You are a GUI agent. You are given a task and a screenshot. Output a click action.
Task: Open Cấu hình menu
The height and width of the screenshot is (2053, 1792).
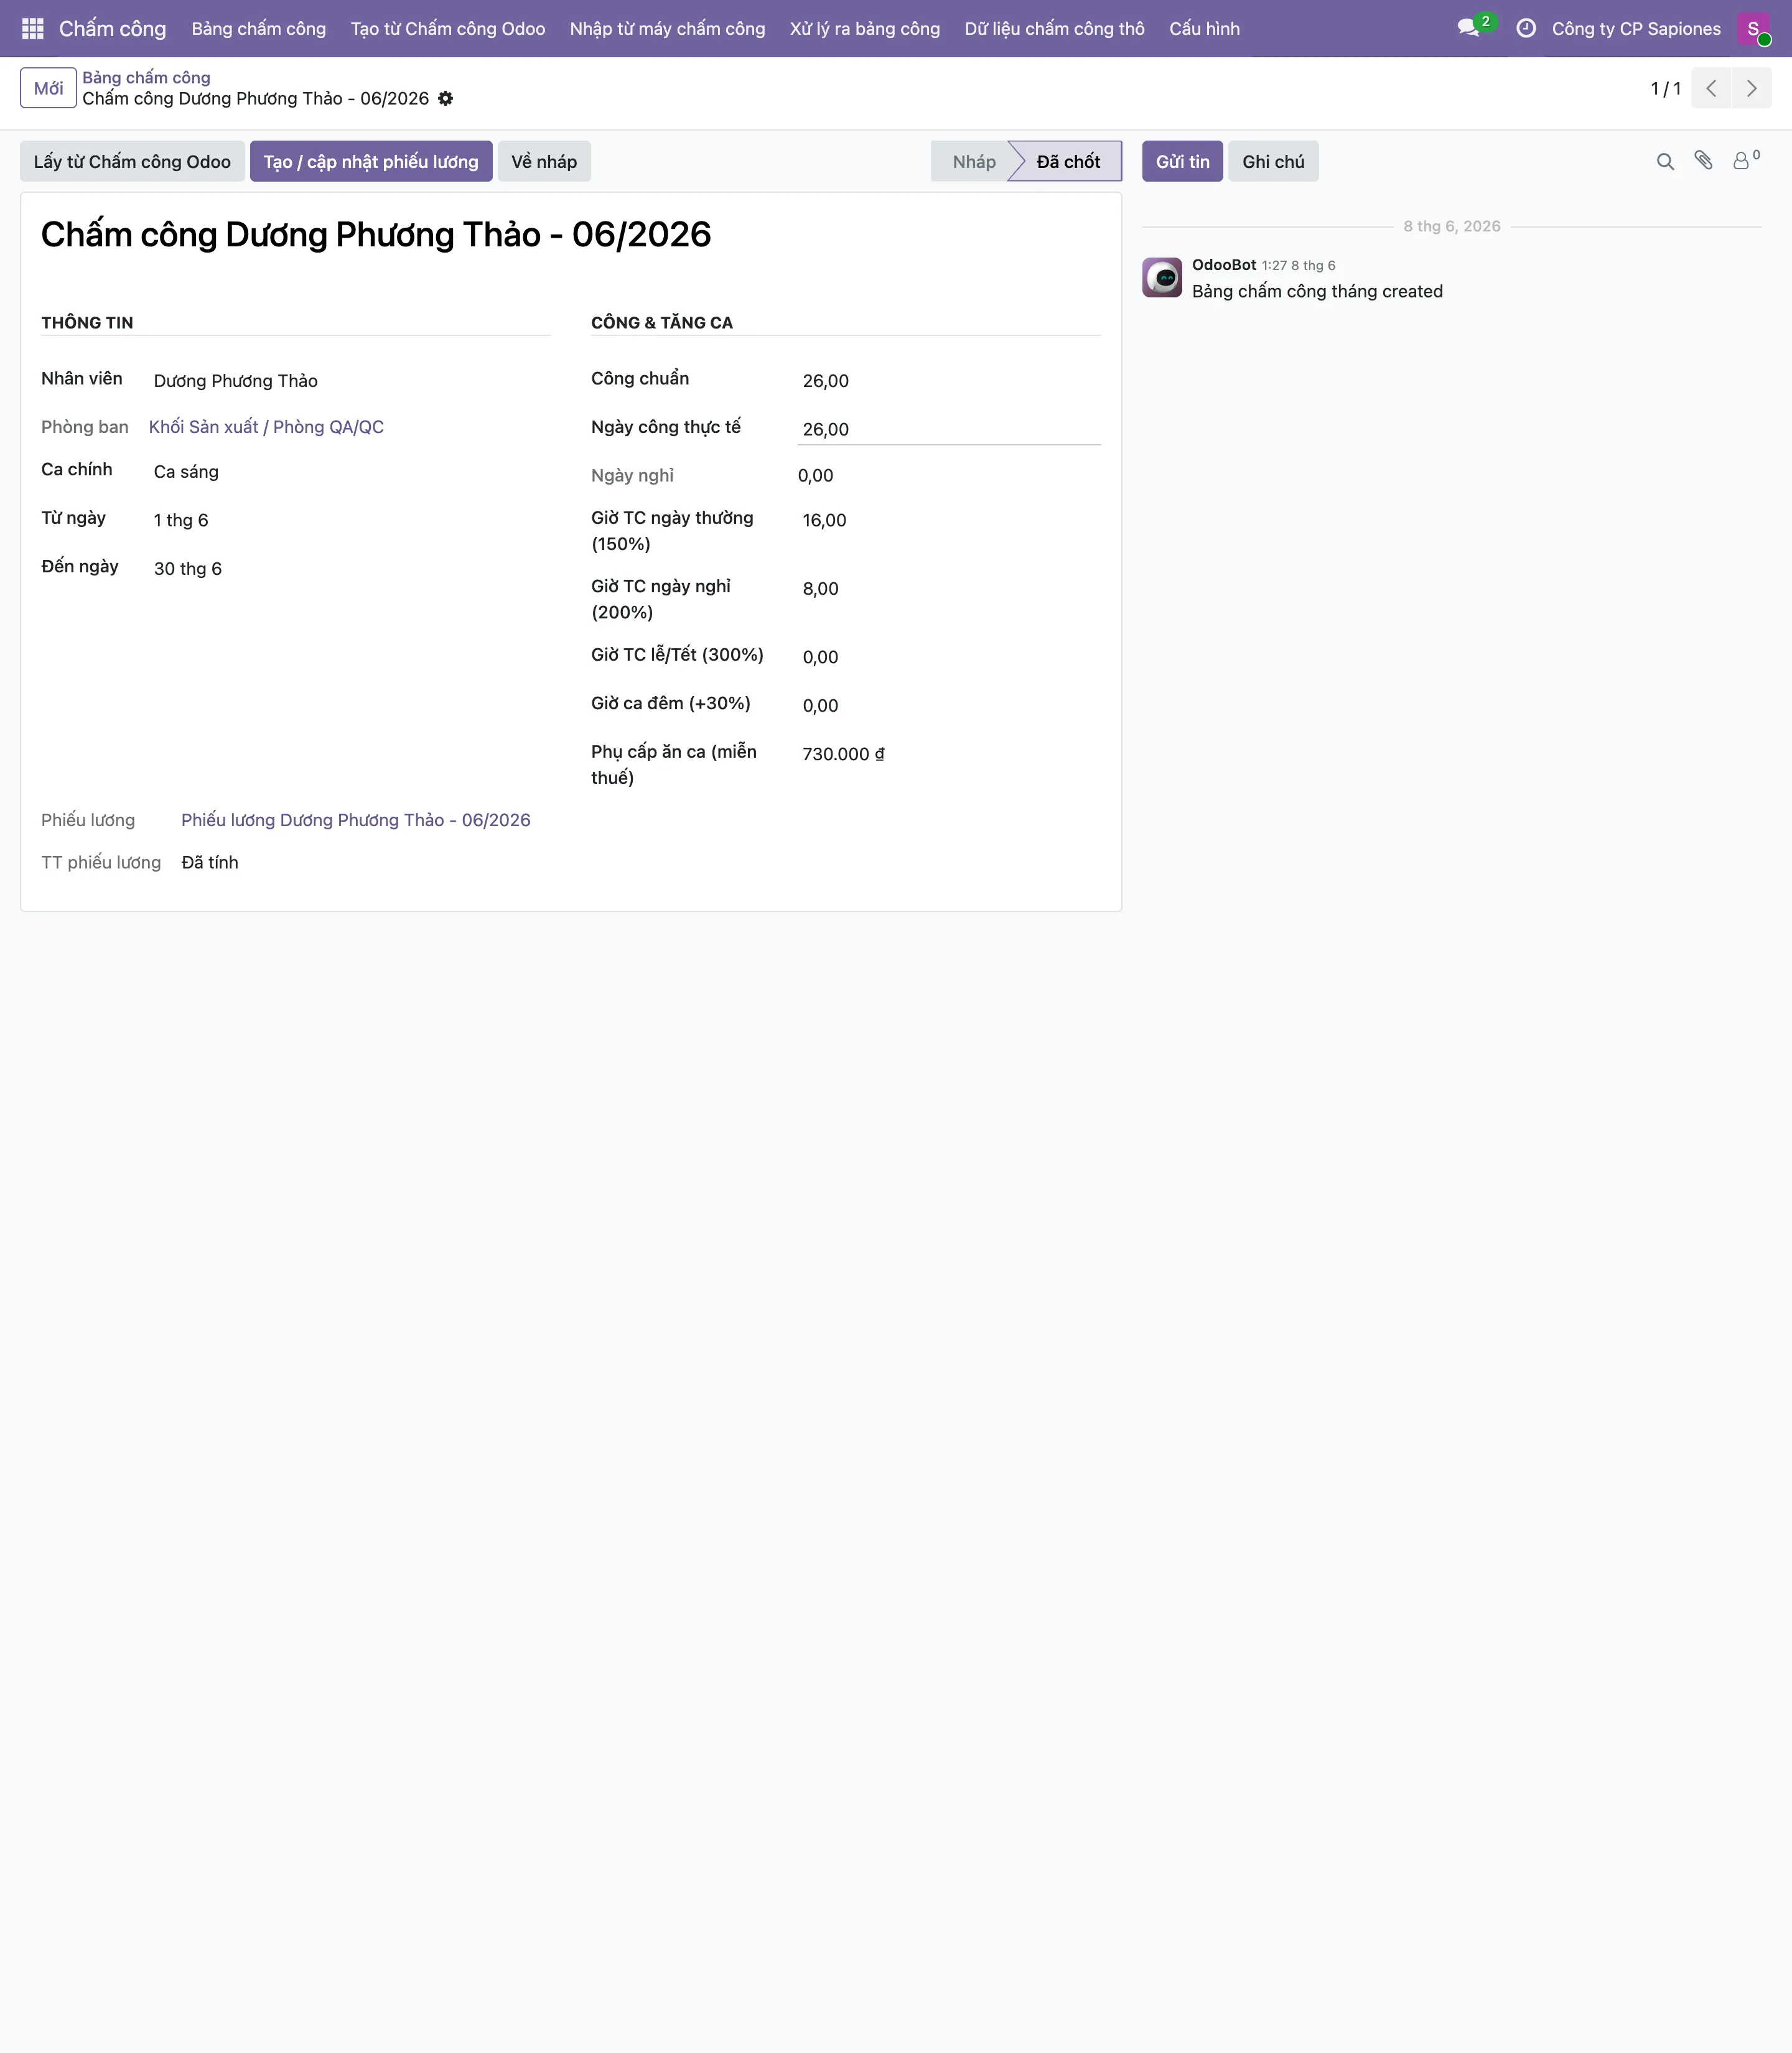(x=1204, y=29)
